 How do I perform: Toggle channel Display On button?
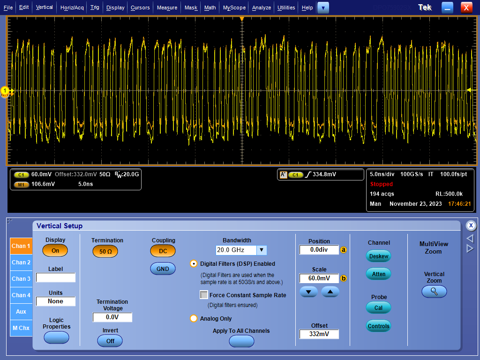pos(55,250)
